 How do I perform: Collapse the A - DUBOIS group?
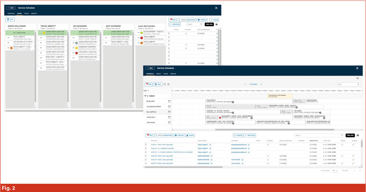145,96
